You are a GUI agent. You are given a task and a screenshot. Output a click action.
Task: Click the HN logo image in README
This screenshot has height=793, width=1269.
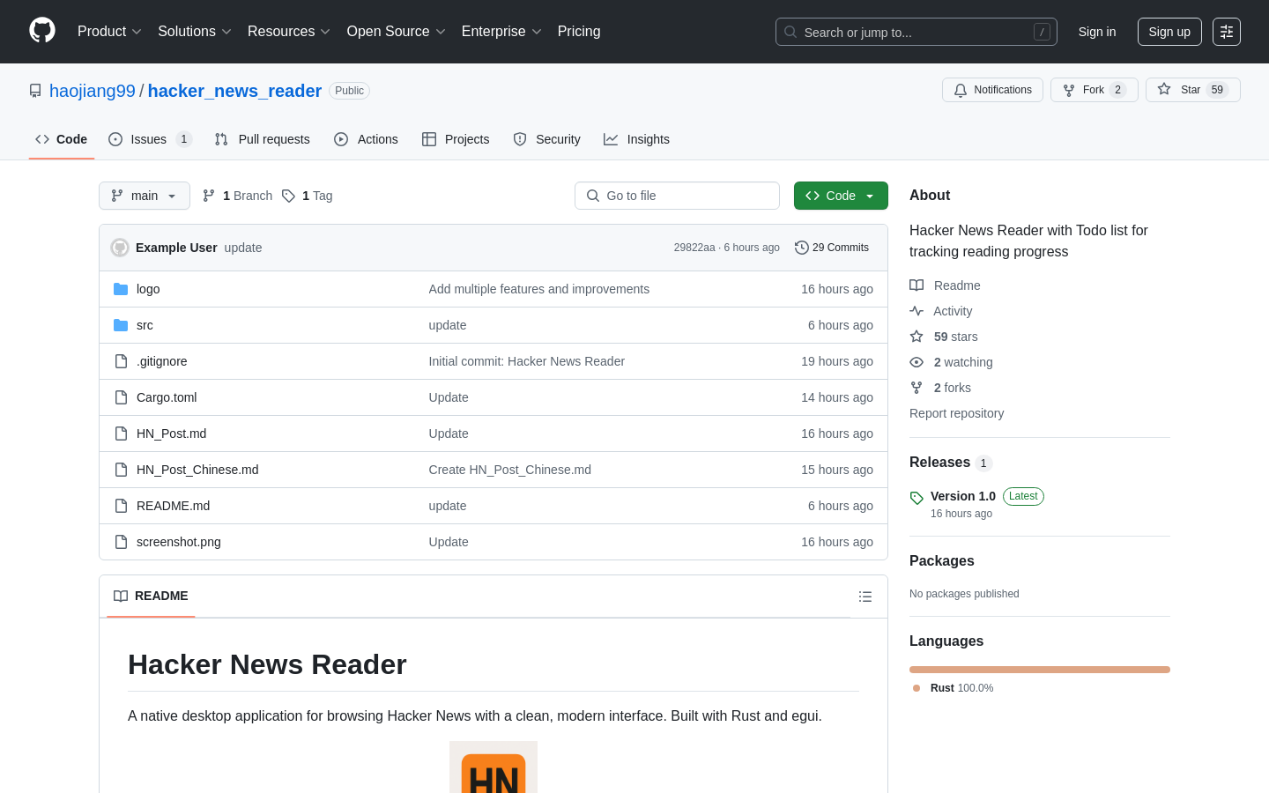click(x=493, y=767)
